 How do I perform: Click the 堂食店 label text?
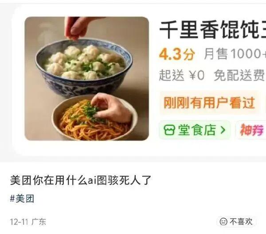(197, 130)
